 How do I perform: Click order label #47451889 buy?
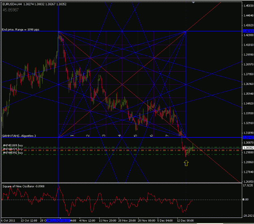13,145
